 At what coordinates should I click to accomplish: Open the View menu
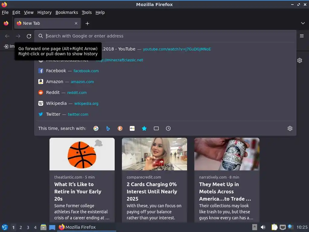pos(29,12)
